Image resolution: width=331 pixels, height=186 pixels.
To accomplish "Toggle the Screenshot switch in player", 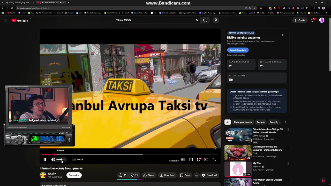I will click(x=183, y=160).
